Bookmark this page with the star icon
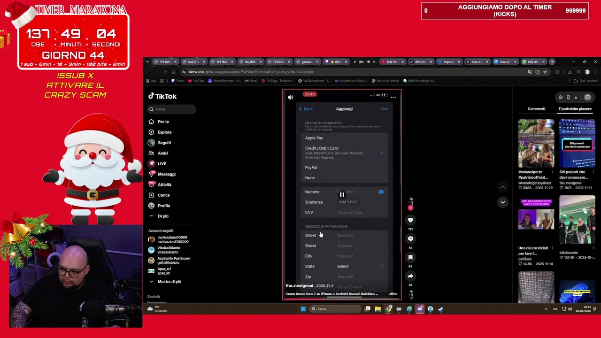601x338 pixels. pos(545,72)
